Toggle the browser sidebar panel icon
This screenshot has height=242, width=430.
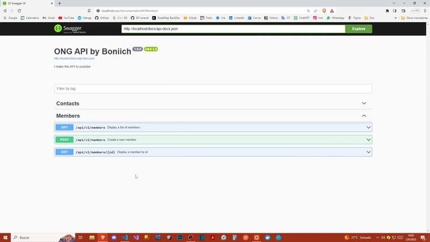(394, 11)
